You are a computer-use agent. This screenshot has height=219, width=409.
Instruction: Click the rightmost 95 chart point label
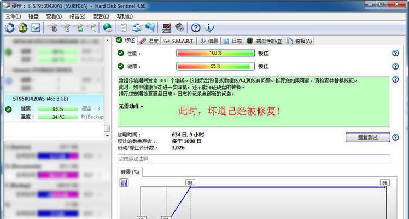pyautogui.click(x=385, y=182)
